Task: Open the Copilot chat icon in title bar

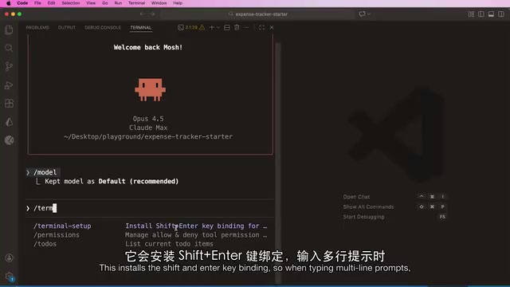Action: 362,14
